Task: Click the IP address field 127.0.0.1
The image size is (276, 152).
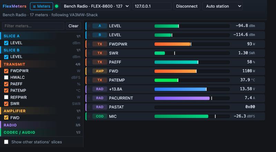Action: click(152, 6)
